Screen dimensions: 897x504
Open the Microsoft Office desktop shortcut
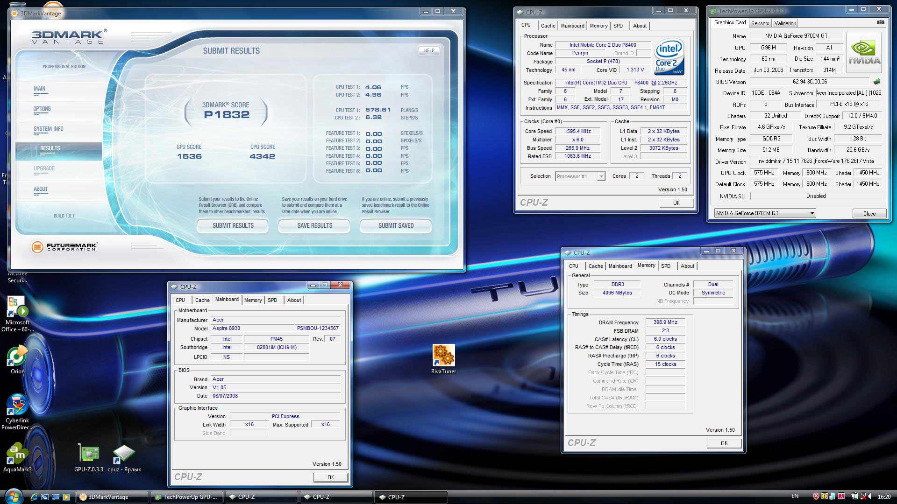(x=17, y=314)
